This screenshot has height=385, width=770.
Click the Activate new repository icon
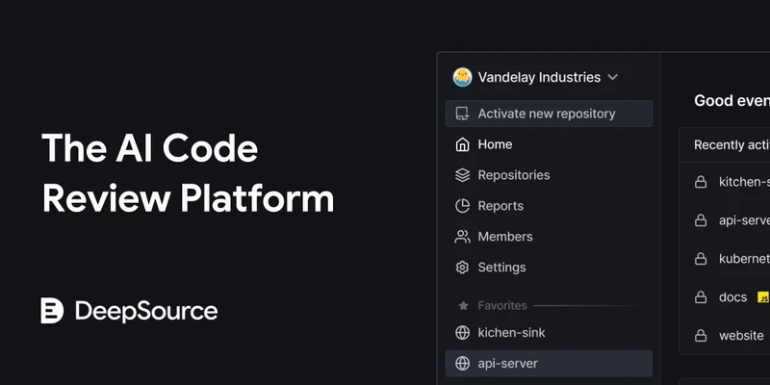click(462, 114)
